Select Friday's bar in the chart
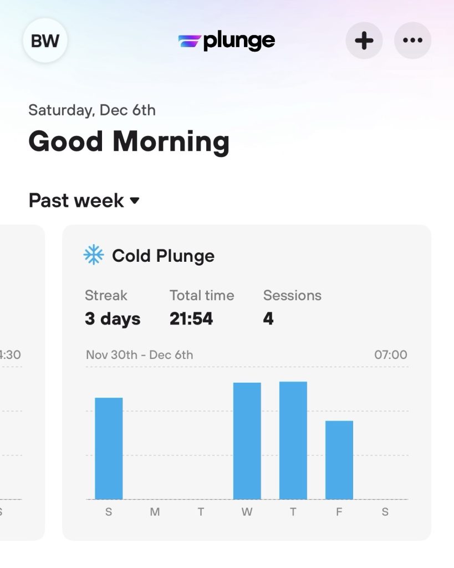Image resolution: width=454 pixels, height=568 pixels. (x=339, y=460)
